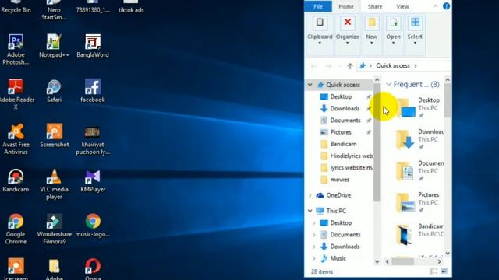Expand Documents under This PC
The height and width of the screenshot is (280, 499).
pos(313,235)
